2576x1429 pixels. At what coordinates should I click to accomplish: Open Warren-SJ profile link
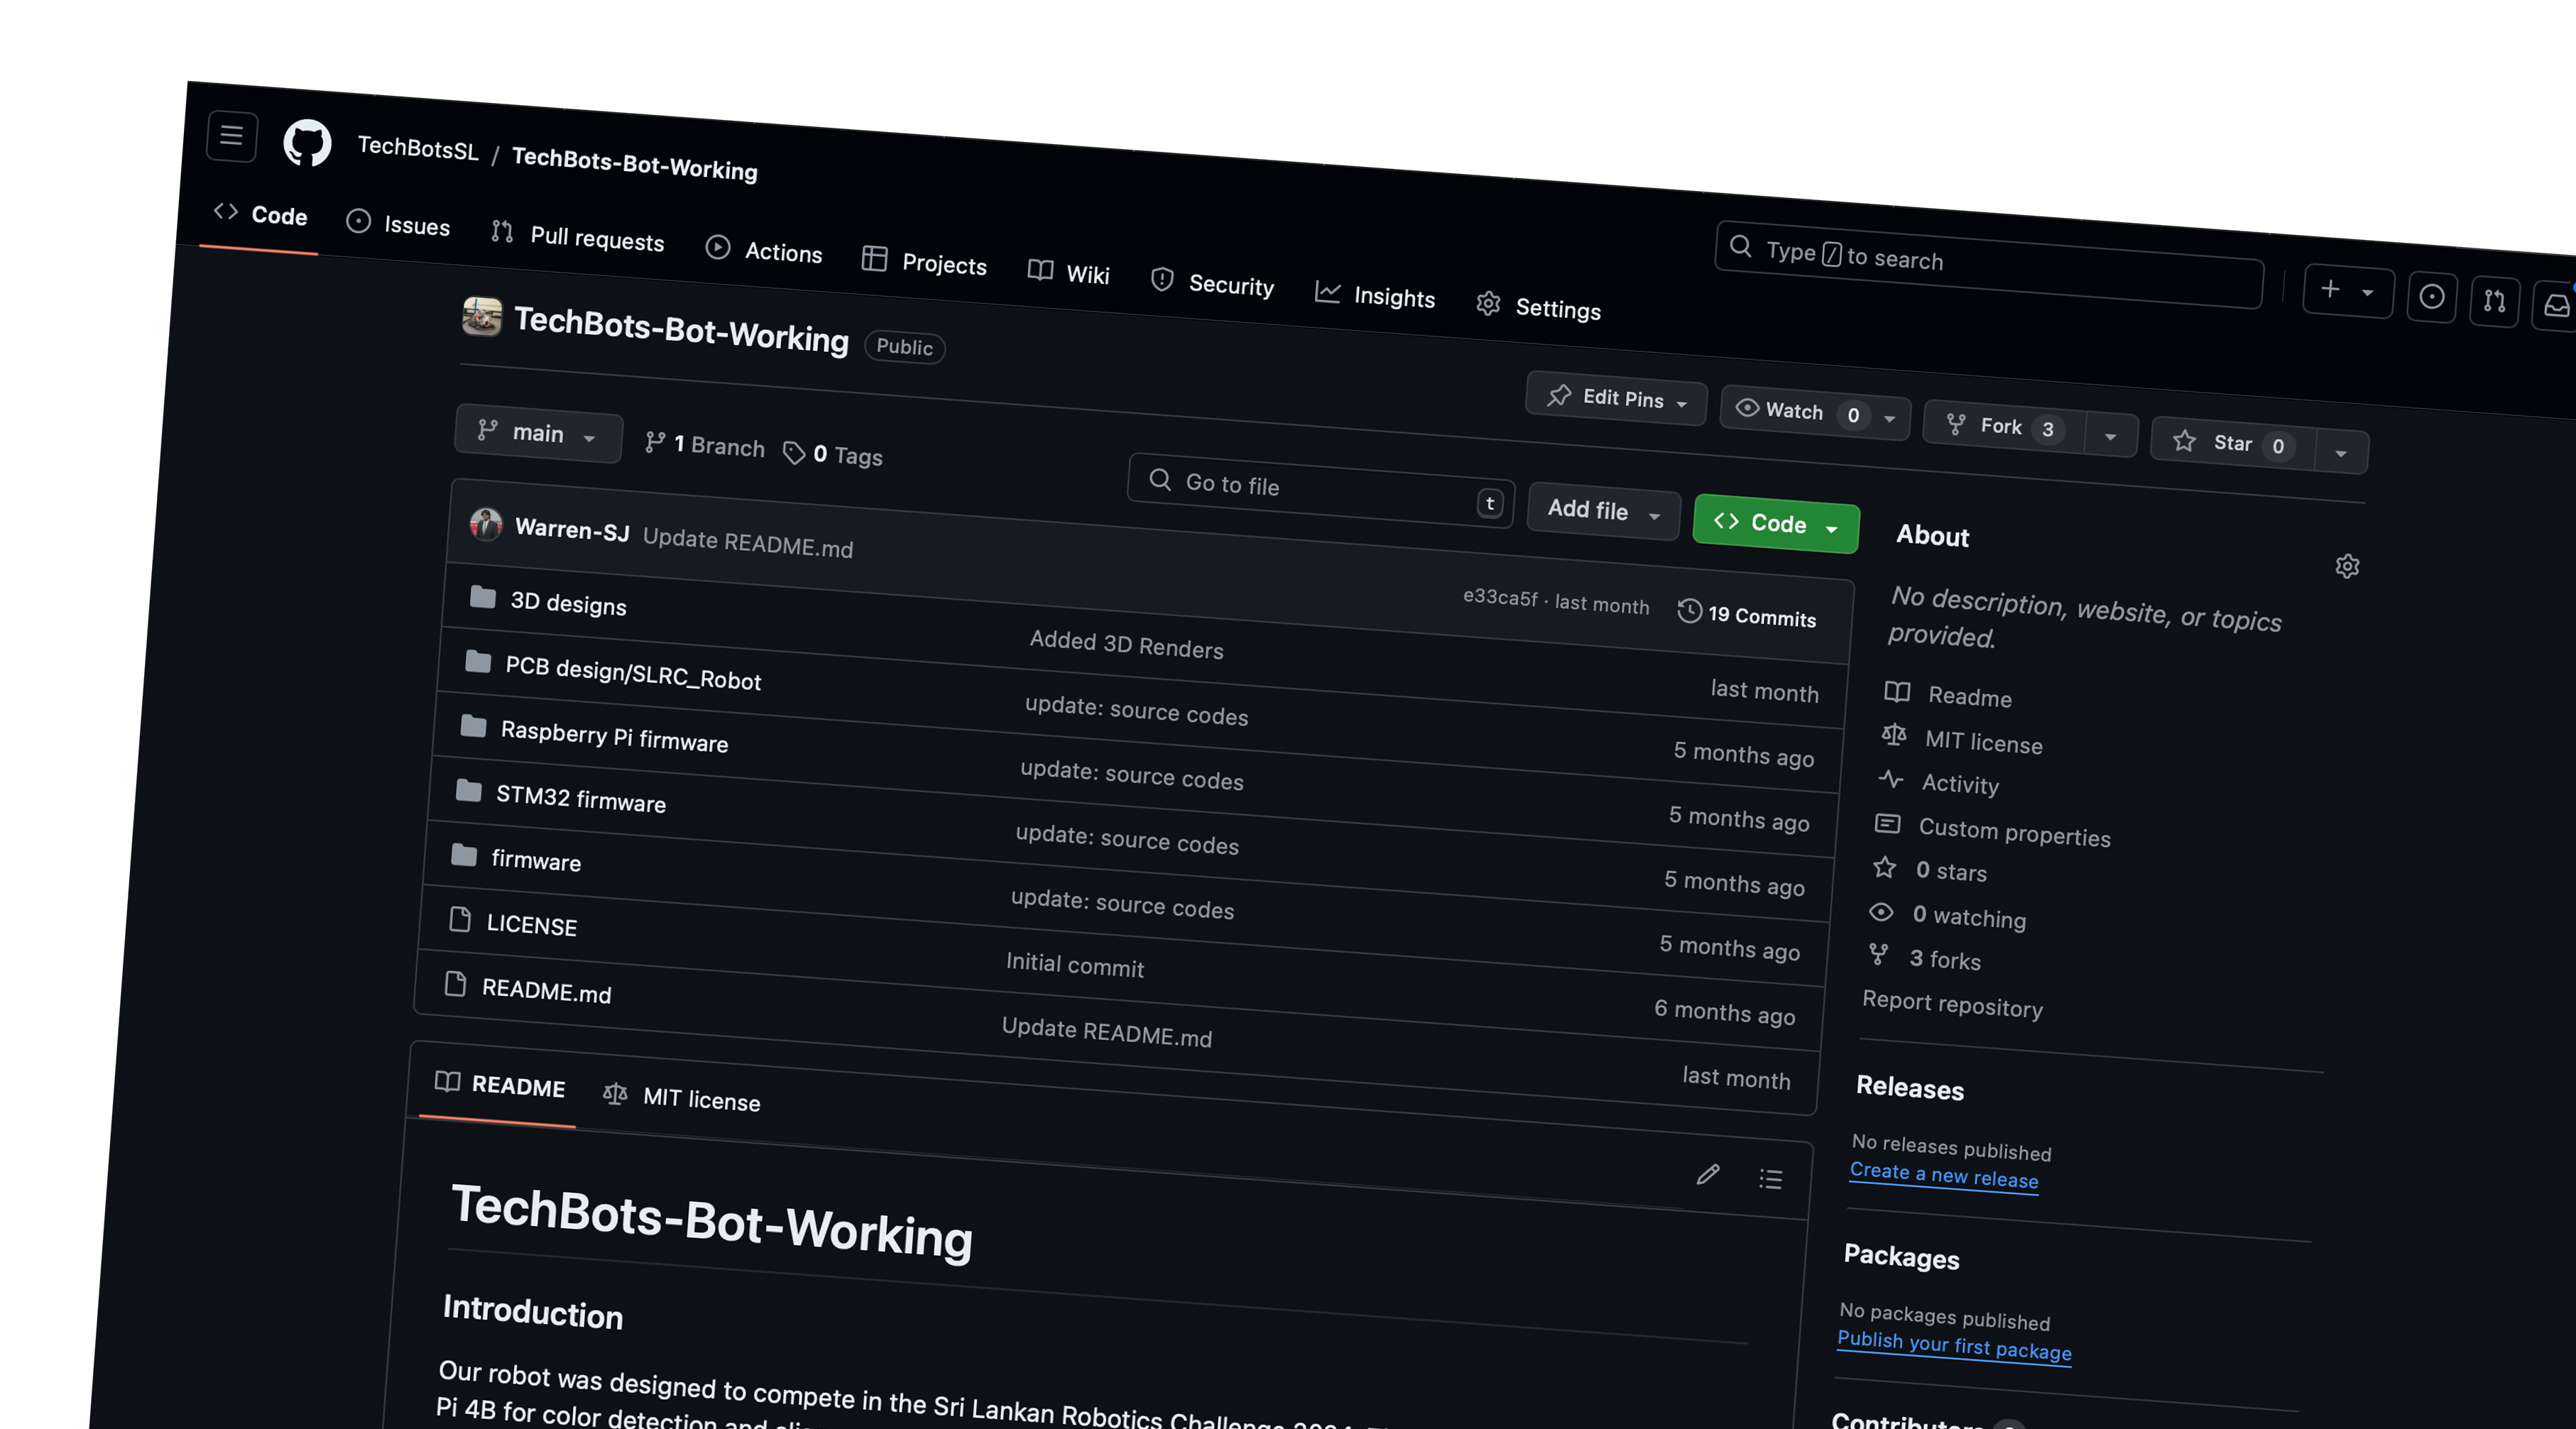[572, 529]
